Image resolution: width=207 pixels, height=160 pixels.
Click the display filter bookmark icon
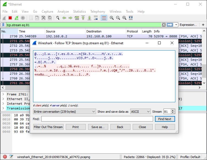click(3, 25)
